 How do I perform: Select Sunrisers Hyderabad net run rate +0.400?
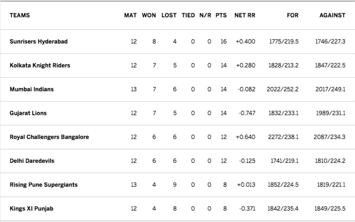pyautogui.click(x=246, y=42)
